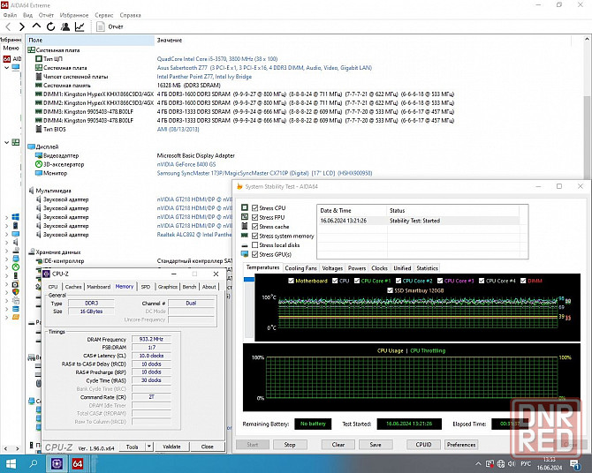Select the DIMM1: Kingston HyperX row

tap(245, 94)
